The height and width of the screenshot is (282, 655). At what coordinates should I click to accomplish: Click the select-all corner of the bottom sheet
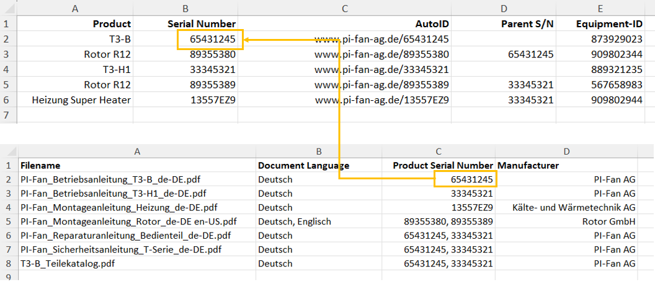[8, 152]
